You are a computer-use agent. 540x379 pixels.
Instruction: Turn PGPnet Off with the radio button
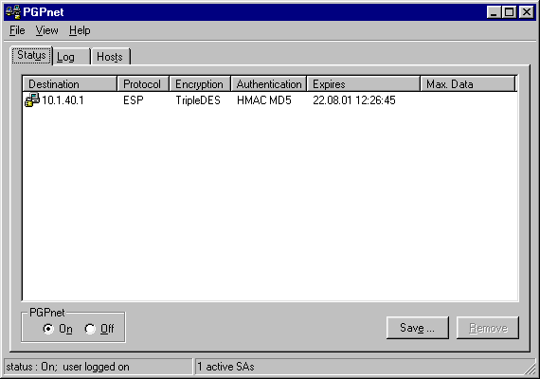click(x=90, y=329)
